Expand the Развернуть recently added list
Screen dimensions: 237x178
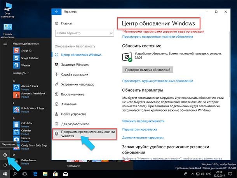coord(21,73)
